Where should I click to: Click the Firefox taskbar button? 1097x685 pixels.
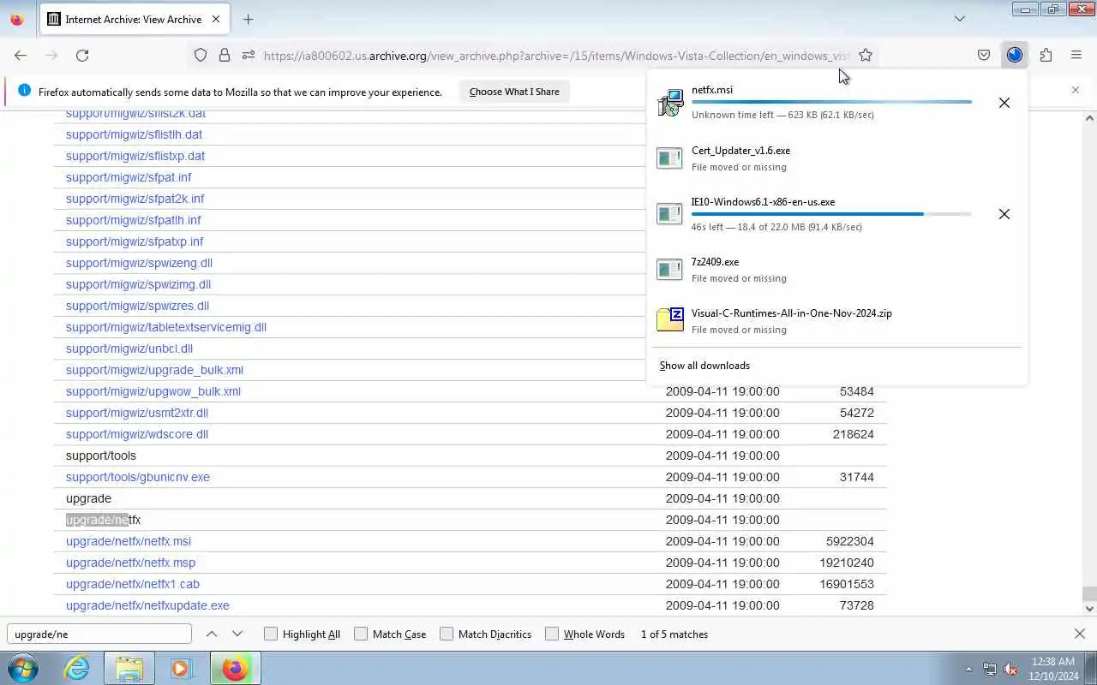click(235, 668)
